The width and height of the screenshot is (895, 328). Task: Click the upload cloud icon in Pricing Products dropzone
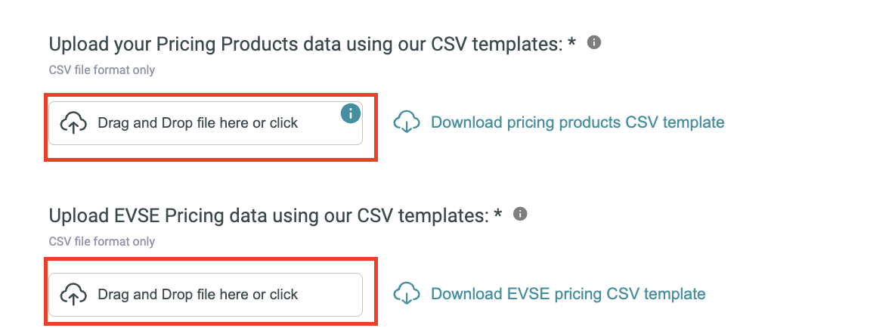(73, 122)
